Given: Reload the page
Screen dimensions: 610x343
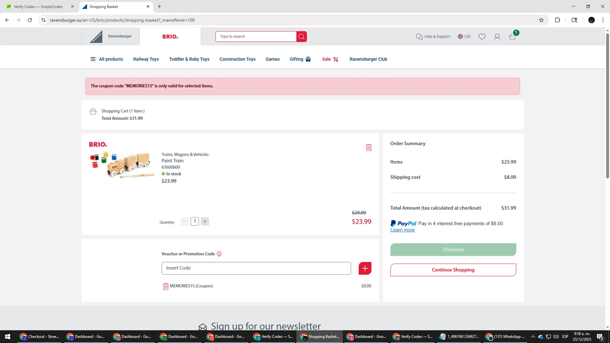Looking at the screenshot, I should click(30, 20).
